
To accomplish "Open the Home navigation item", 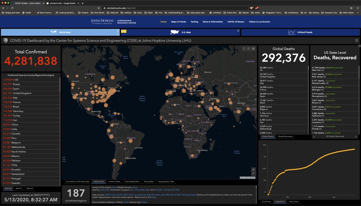I will 163,22.
